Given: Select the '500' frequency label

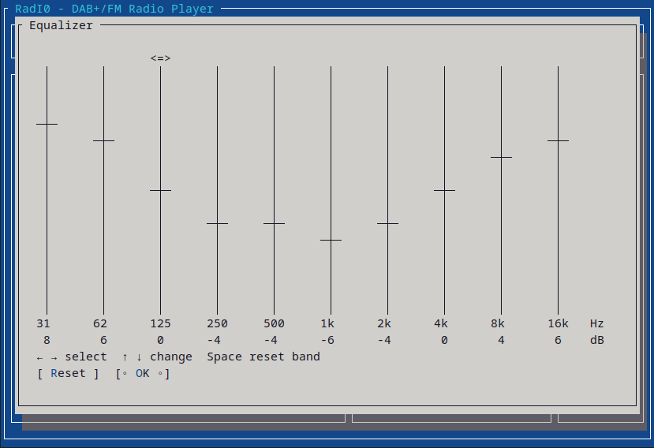Looking at the screenshot, I should tap(274, 323).
